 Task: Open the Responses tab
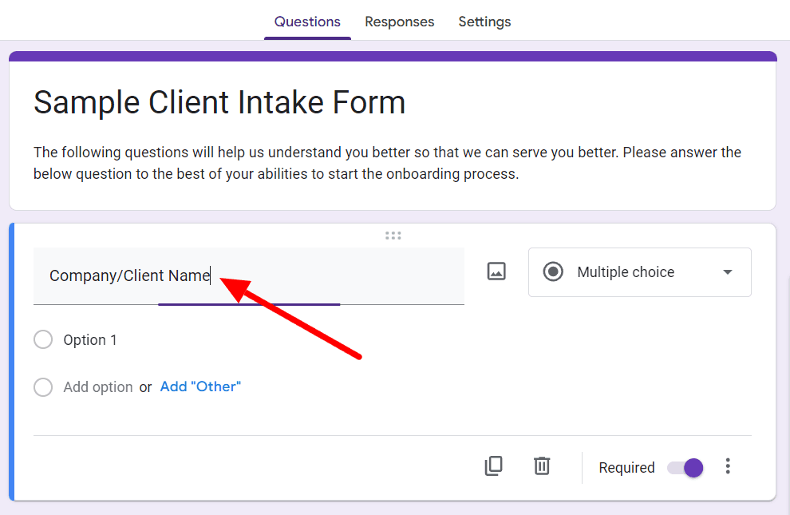[400, 22]
